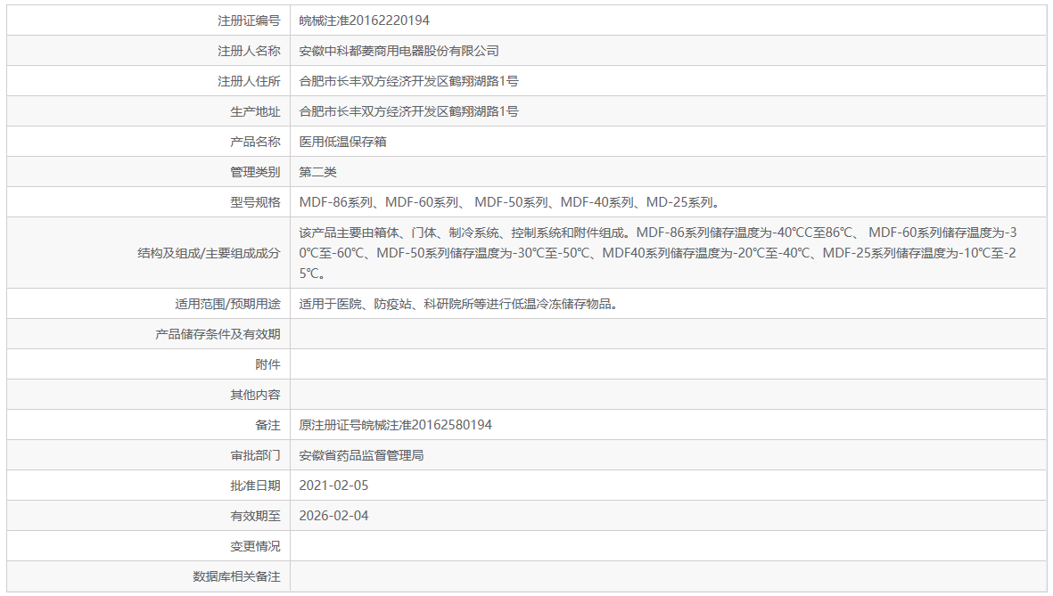Screen dimensions: 1053x596
Task: Select the 结构及组成/主要组成成分 label
Action: click(x=209, y=253)
